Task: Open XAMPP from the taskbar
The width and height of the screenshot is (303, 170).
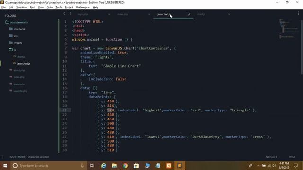Action: coord(169,166)
